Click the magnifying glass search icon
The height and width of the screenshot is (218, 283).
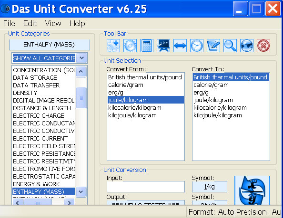230,46
